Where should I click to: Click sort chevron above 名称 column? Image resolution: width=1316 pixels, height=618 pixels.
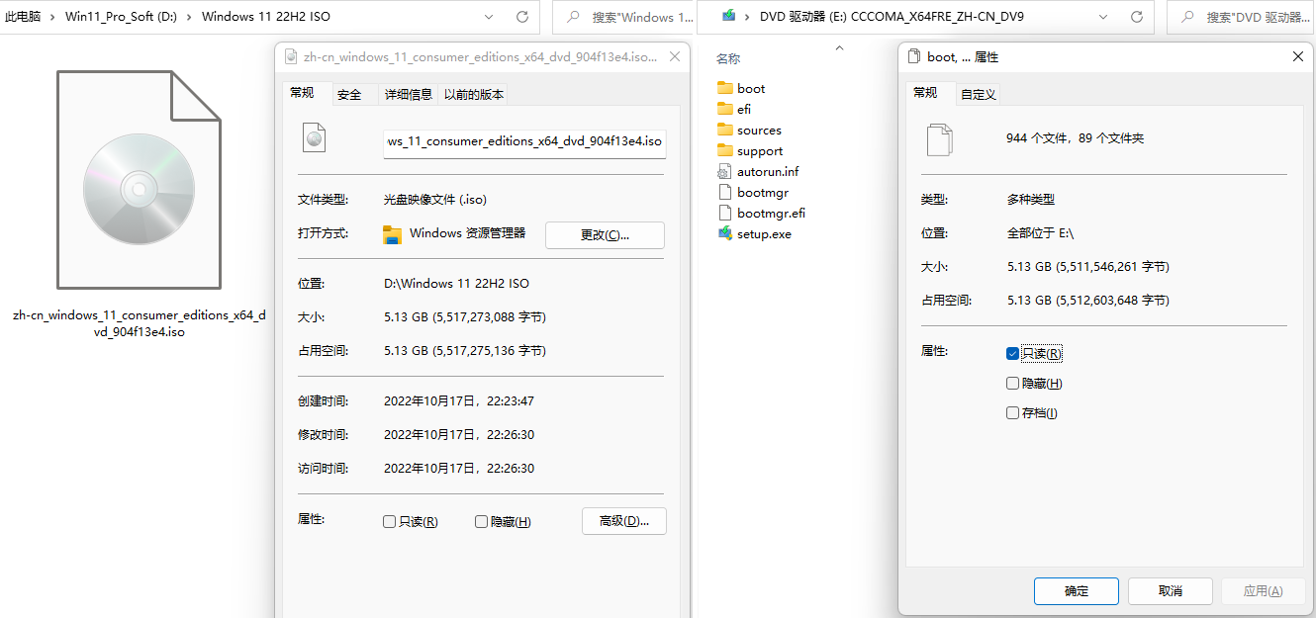(839, 46)
